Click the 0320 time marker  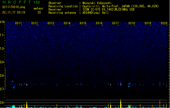tap(164, 23)
